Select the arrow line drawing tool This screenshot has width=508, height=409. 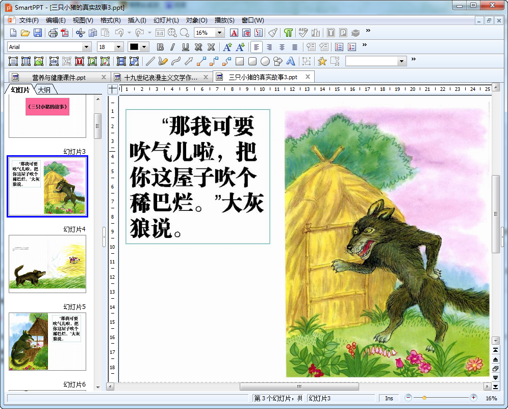pyautogui.click(x=189, y=61)
